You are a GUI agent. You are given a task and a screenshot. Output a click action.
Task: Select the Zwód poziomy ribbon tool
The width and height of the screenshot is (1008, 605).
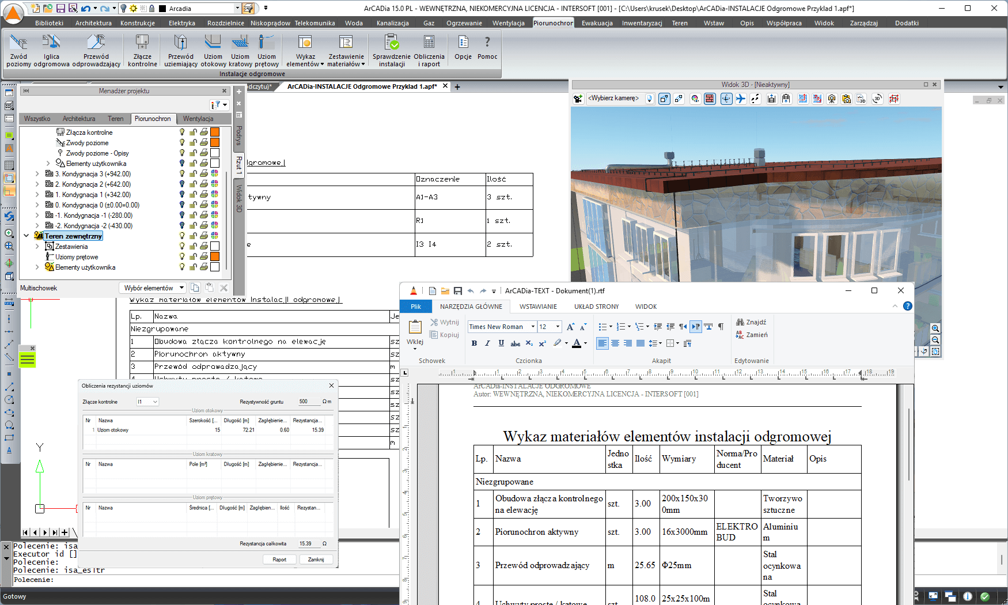18,50
